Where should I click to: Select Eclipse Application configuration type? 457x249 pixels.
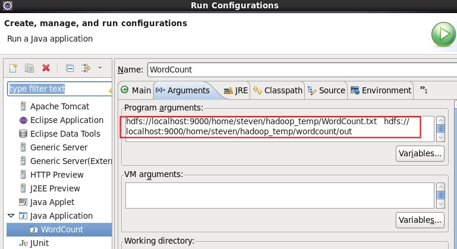67,120
